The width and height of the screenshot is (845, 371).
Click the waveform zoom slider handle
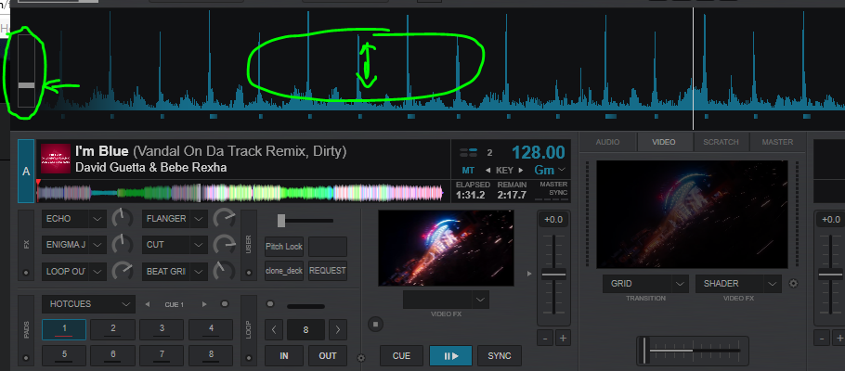(26, 85)
